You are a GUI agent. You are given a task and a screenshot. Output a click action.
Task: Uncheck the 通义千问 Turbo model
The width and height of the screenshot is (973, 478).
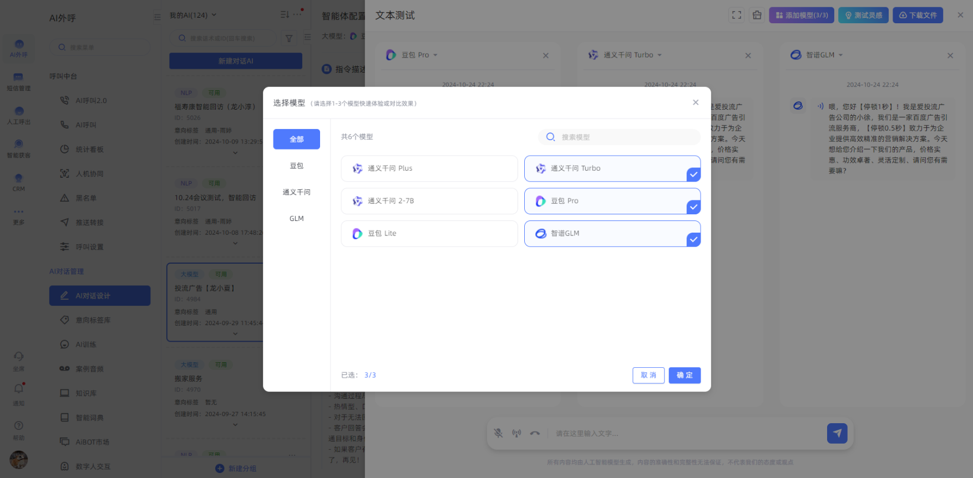tap(612, 168)
